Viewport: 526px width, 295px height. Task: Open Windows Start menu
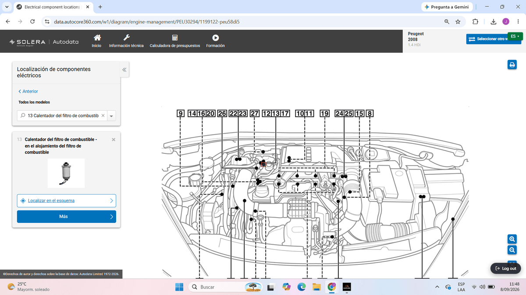(179, 287)
